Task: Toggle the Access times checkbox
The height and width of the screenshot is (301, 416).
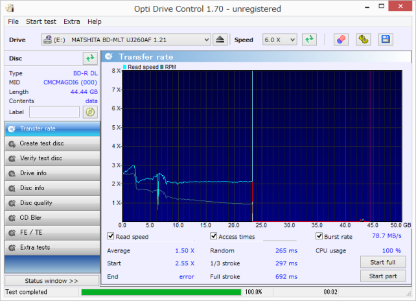Action: [x=214, y=236]
